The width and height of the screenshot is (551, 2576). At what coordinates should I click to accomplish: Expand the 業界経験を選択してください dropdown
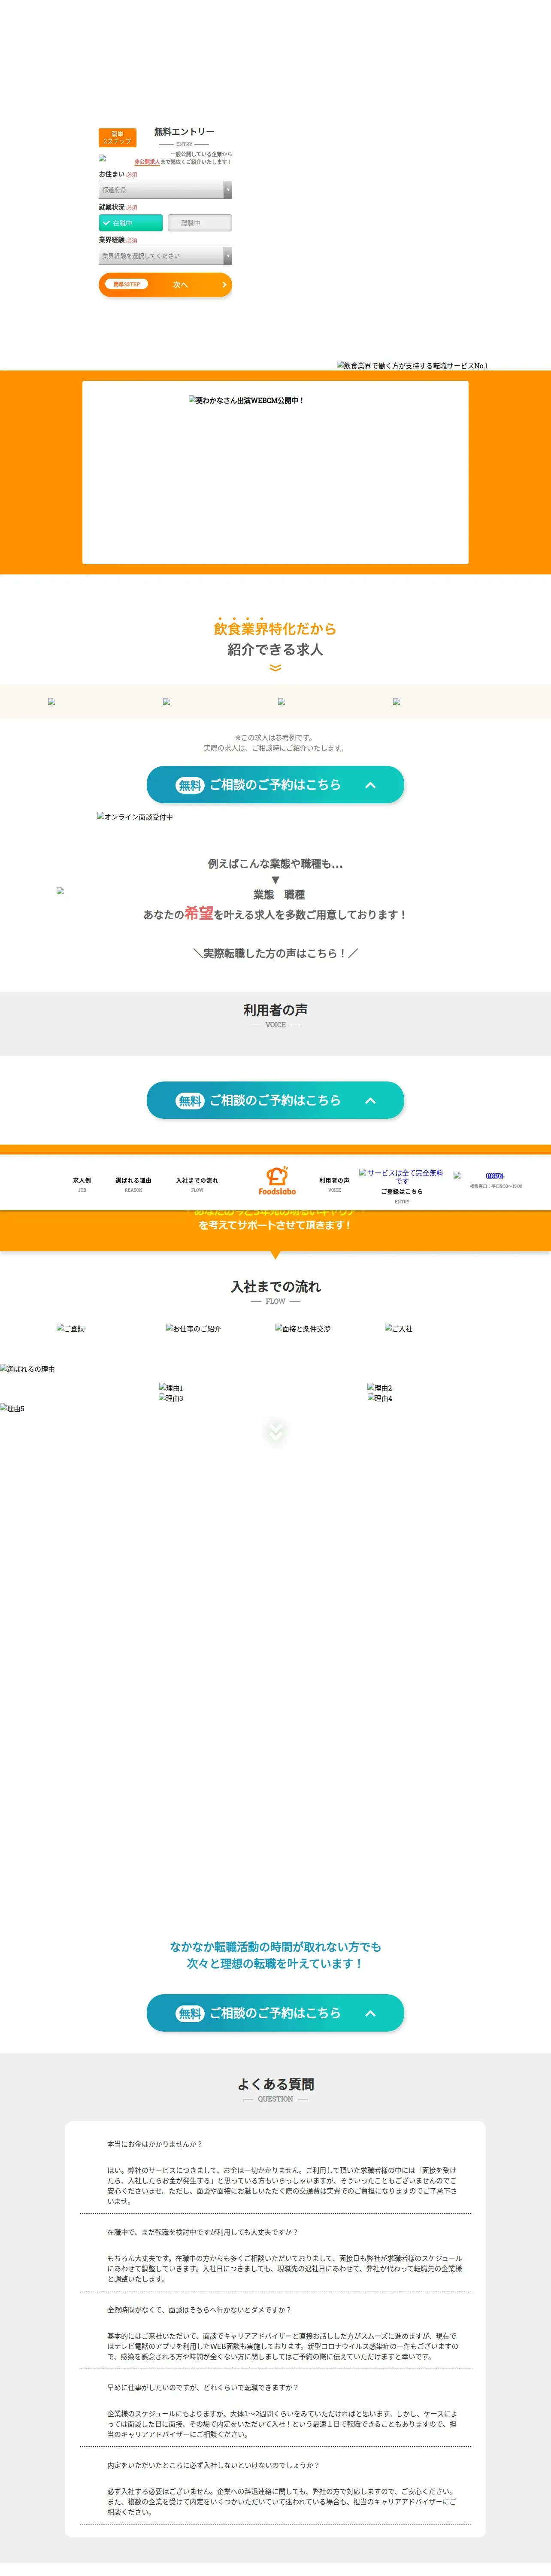(x=165, y=256)
